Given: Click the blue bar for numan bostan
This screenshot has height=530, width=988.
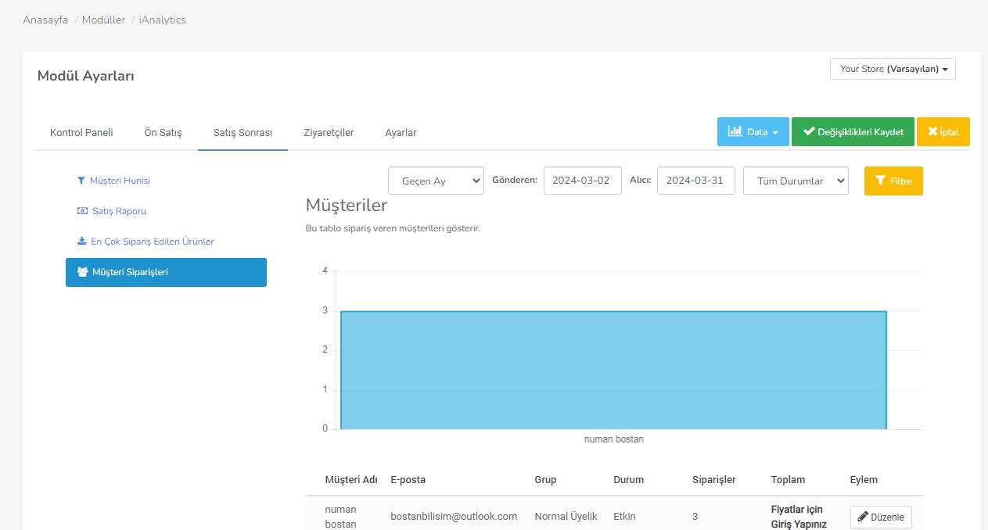Looking at the screenshot, I should coord(613,370).
